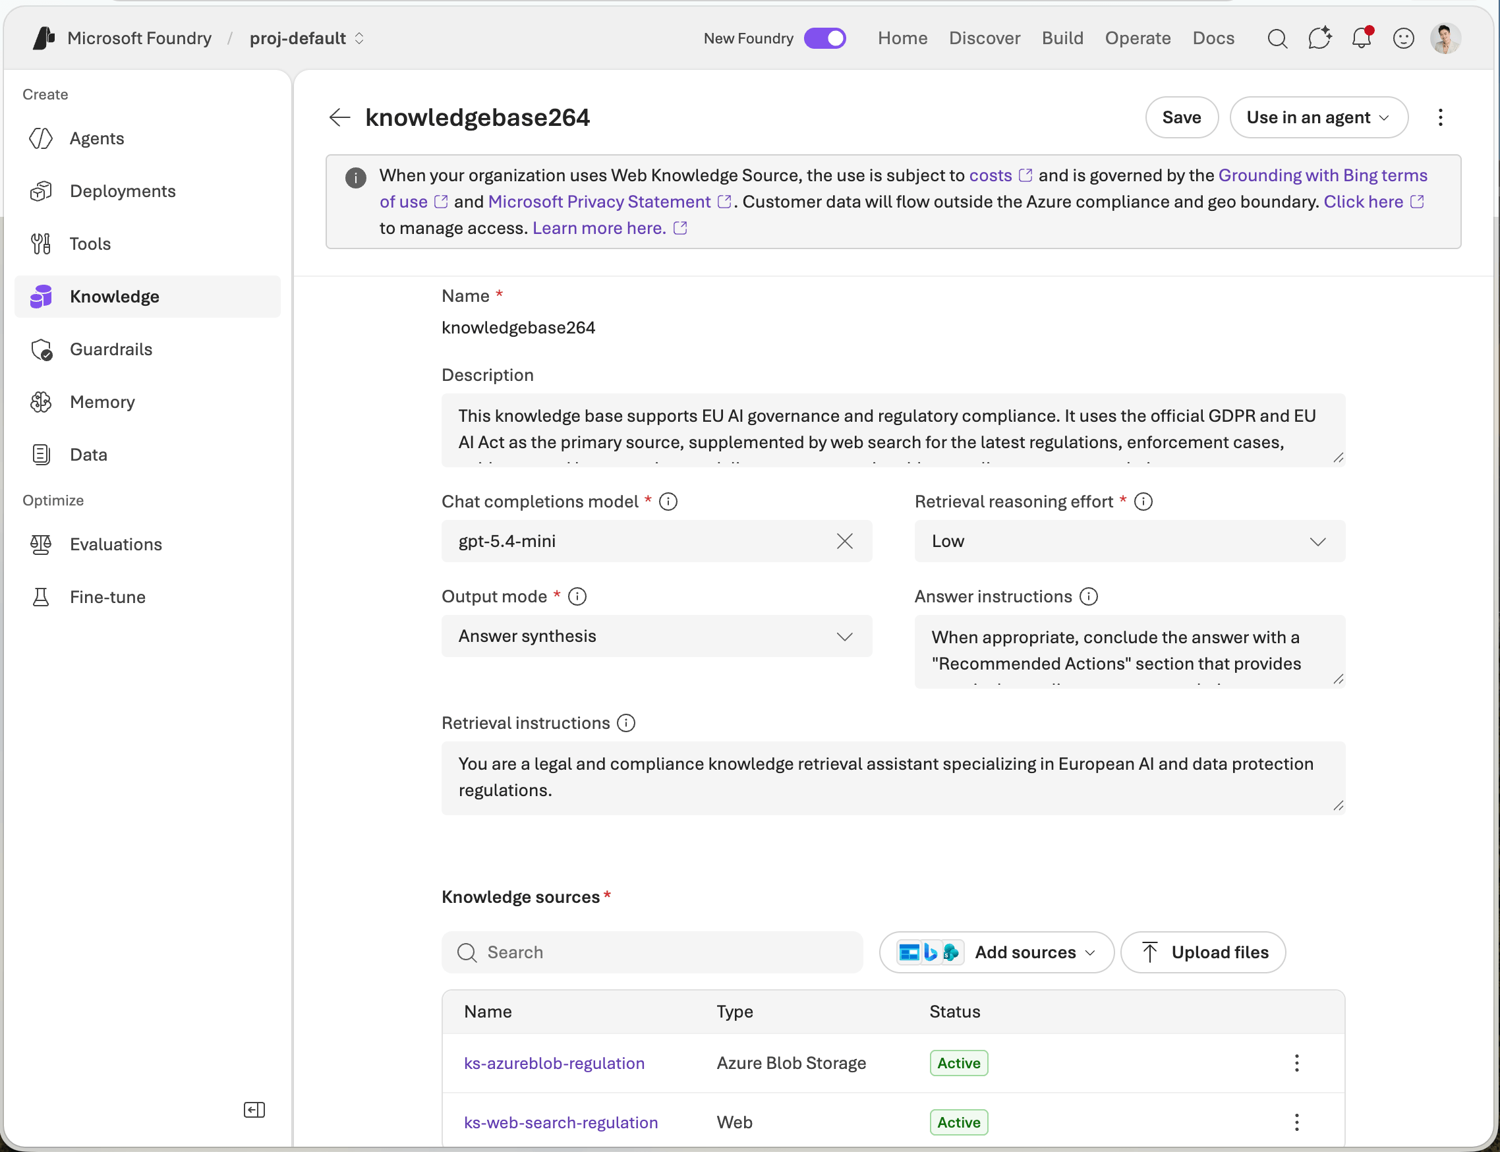The image size is (1500, 1152).
Task: Click the feedback smiley icon
Action: [1403, 38]
